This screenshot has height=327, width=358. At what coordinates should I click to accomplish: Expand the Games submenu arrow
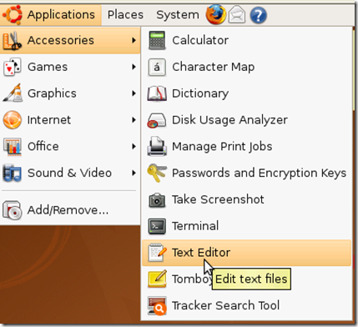pos(134,67)
